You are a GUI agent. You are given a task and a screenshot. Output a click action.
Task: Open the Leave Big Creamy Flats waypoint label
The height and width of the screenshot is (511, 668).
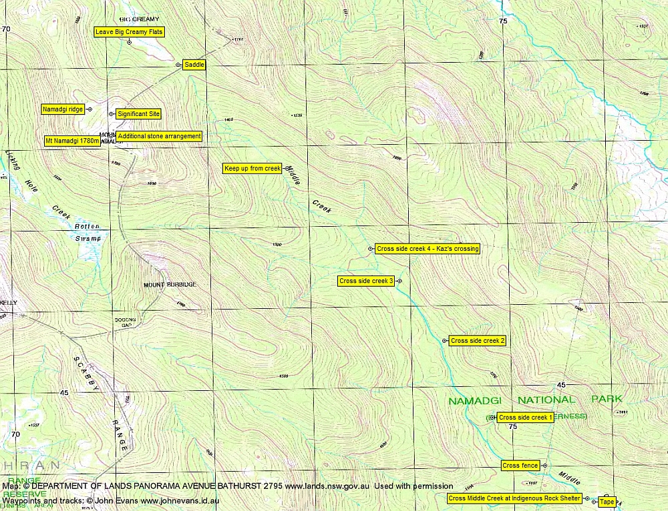click(x=131, y=31)
